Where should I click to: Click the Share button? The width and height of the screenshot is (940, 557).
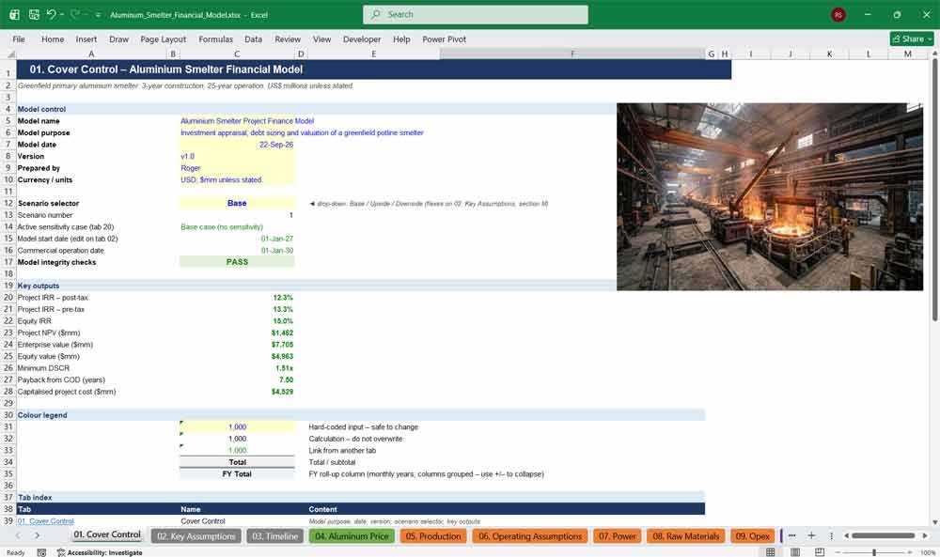click(912, 39)
